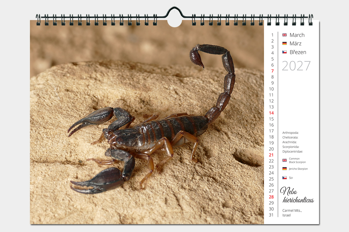349x232 pixels.
Task: Click the UK flag next to Common Black Scorpion
Action: pos(284,160)
